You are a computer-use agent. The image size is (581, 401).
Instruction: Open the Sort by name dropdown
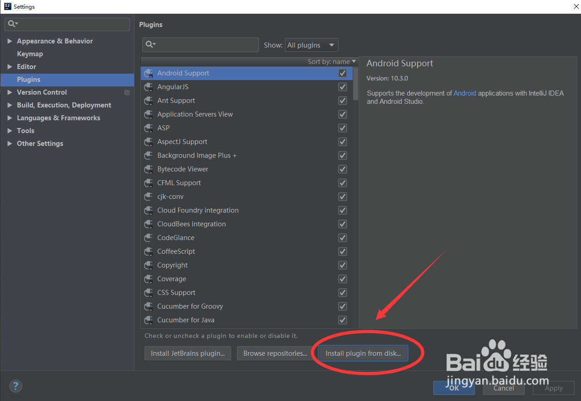click(332, 61)
